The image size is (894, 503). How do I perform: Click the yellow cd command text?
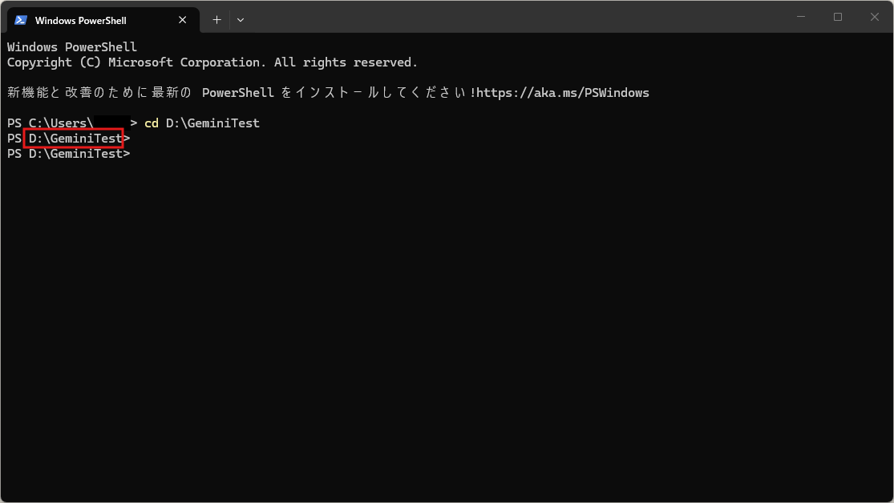point(151,123)
